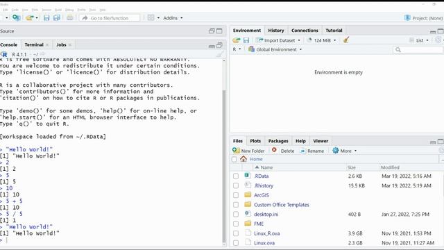
Task: Click the Home breadcrumb link
Action: (x=256, y=159)
